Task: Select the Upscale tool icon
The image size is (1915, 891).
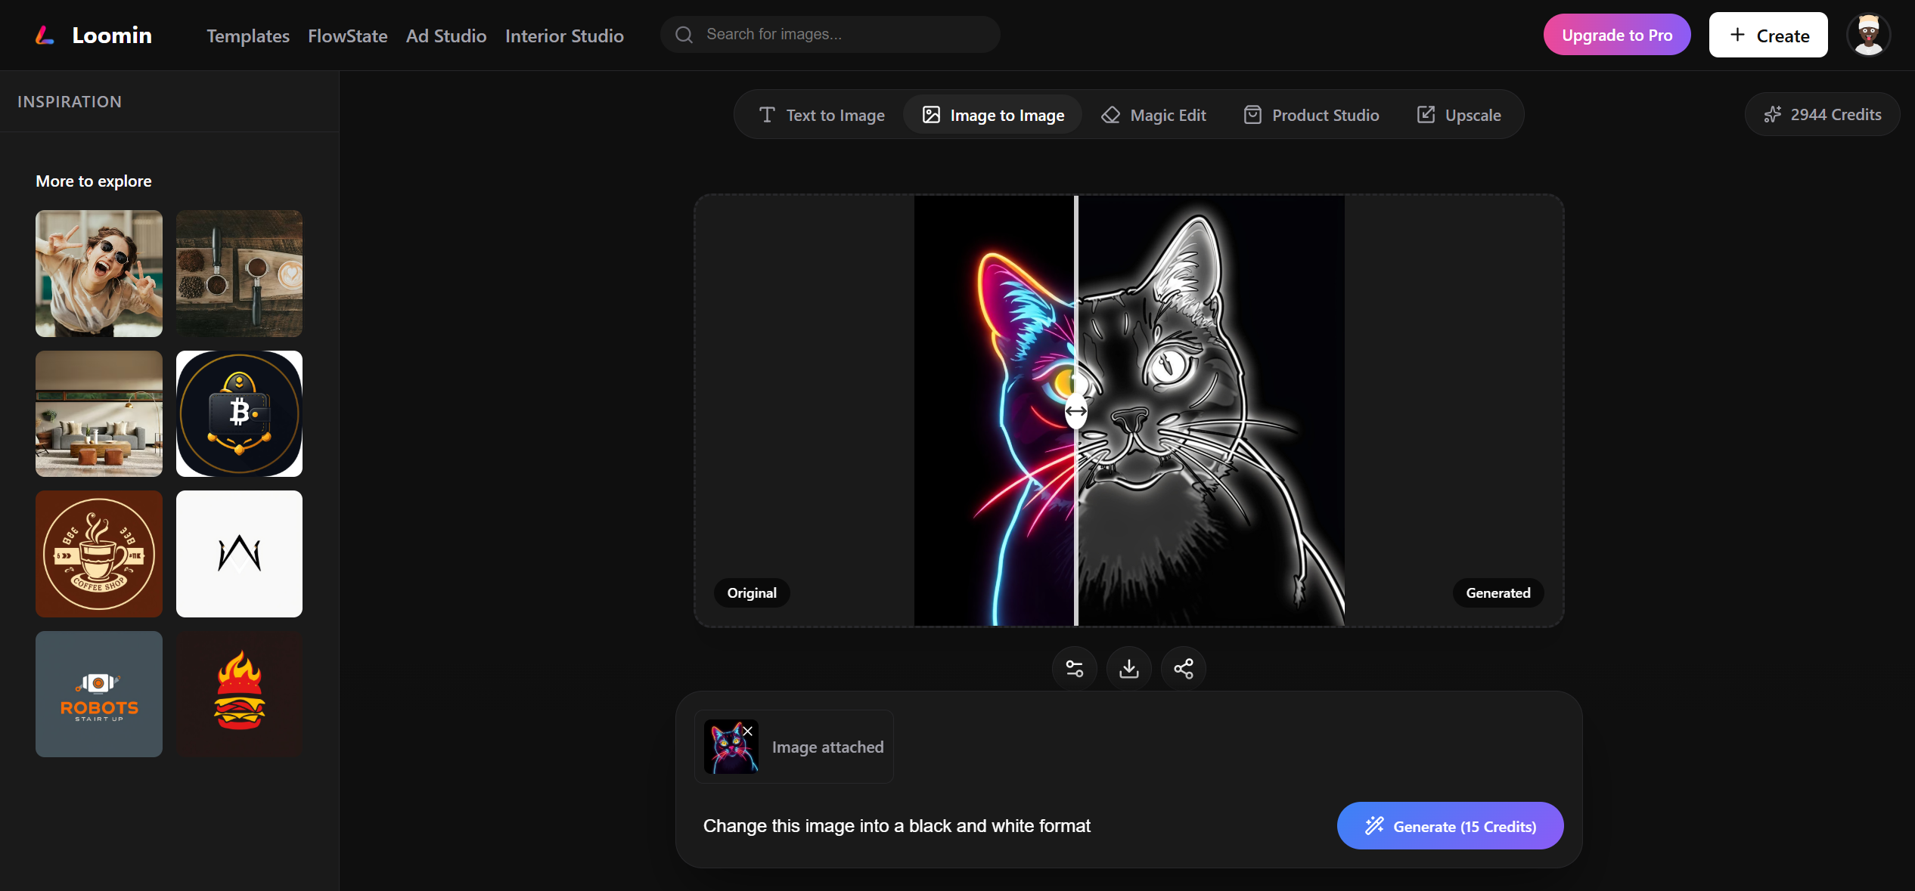Action: pyautogui.click(x=1426, y=114)
